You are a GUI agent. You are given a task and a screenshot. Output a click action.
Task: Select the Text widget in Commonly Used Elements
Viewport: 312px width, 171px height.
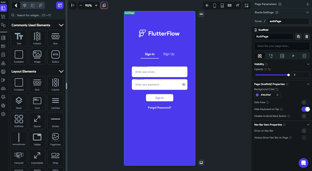click(19, 38)
